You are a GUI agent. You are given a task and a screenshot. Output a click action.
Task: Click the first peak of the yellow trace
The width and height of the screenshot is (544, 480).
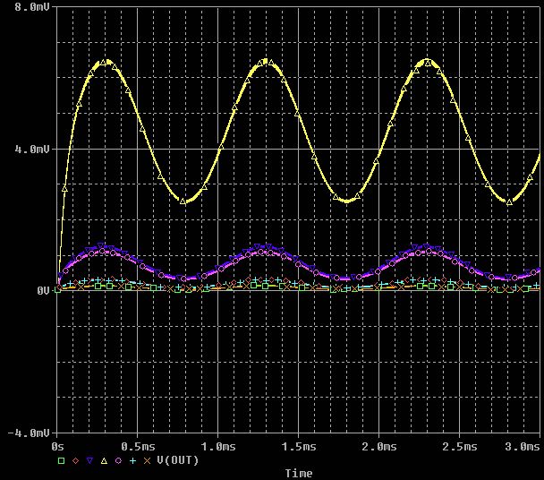point(107,62)
